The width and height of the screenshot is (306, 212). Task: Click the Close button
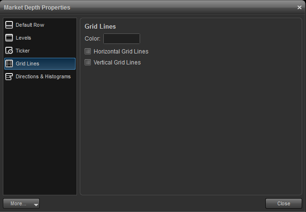(284, 203)
